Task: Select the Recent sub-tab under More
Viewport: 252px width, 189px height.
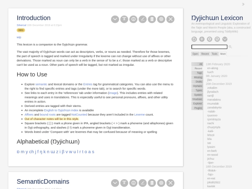Action: tap(197, 69)
